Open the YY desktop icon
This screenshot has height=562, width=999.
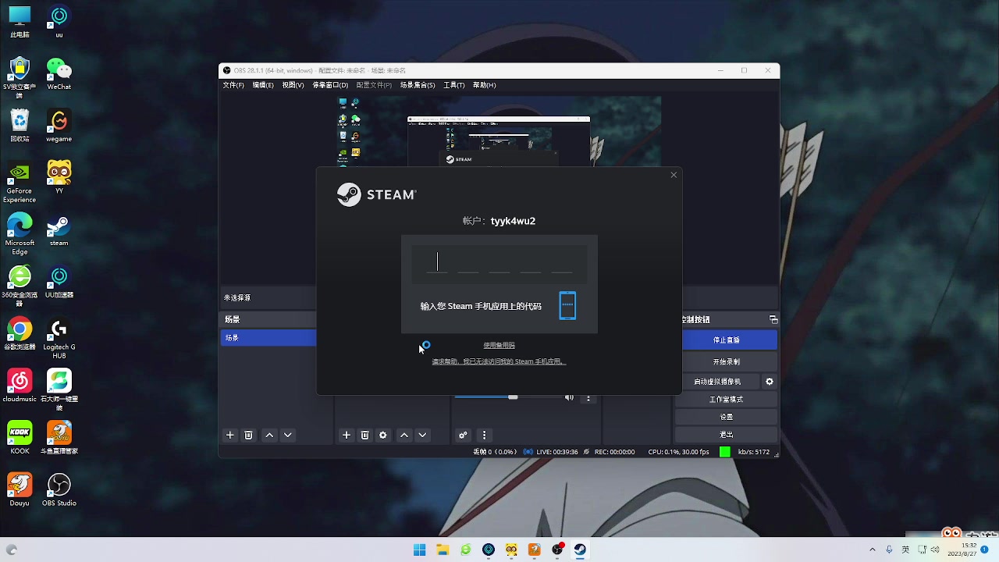[x=59, y=177]
